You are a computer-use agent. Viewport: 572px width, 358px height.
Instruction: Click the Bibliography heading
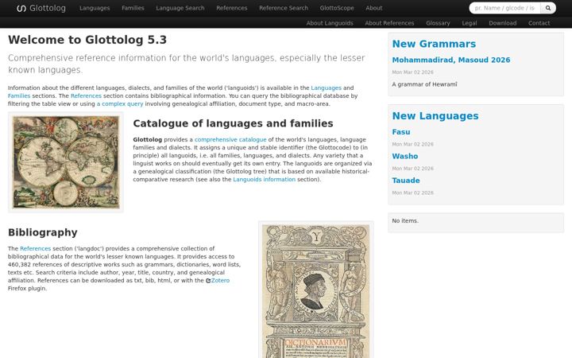pyautogui.click(x=43, y=232)
